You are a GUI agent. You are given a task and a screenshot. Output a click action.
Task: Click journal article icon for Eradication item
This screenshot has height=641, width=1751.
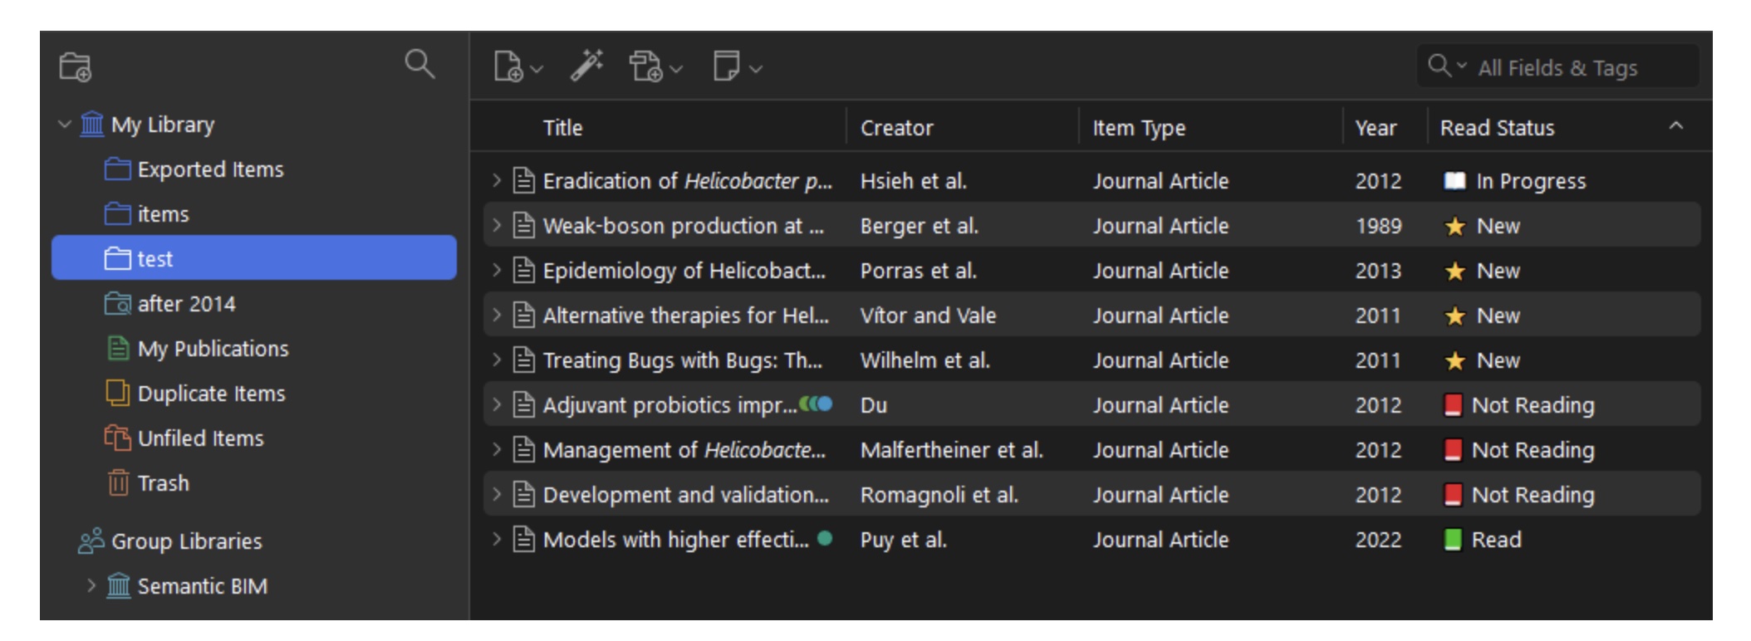(x=523, y=180)
